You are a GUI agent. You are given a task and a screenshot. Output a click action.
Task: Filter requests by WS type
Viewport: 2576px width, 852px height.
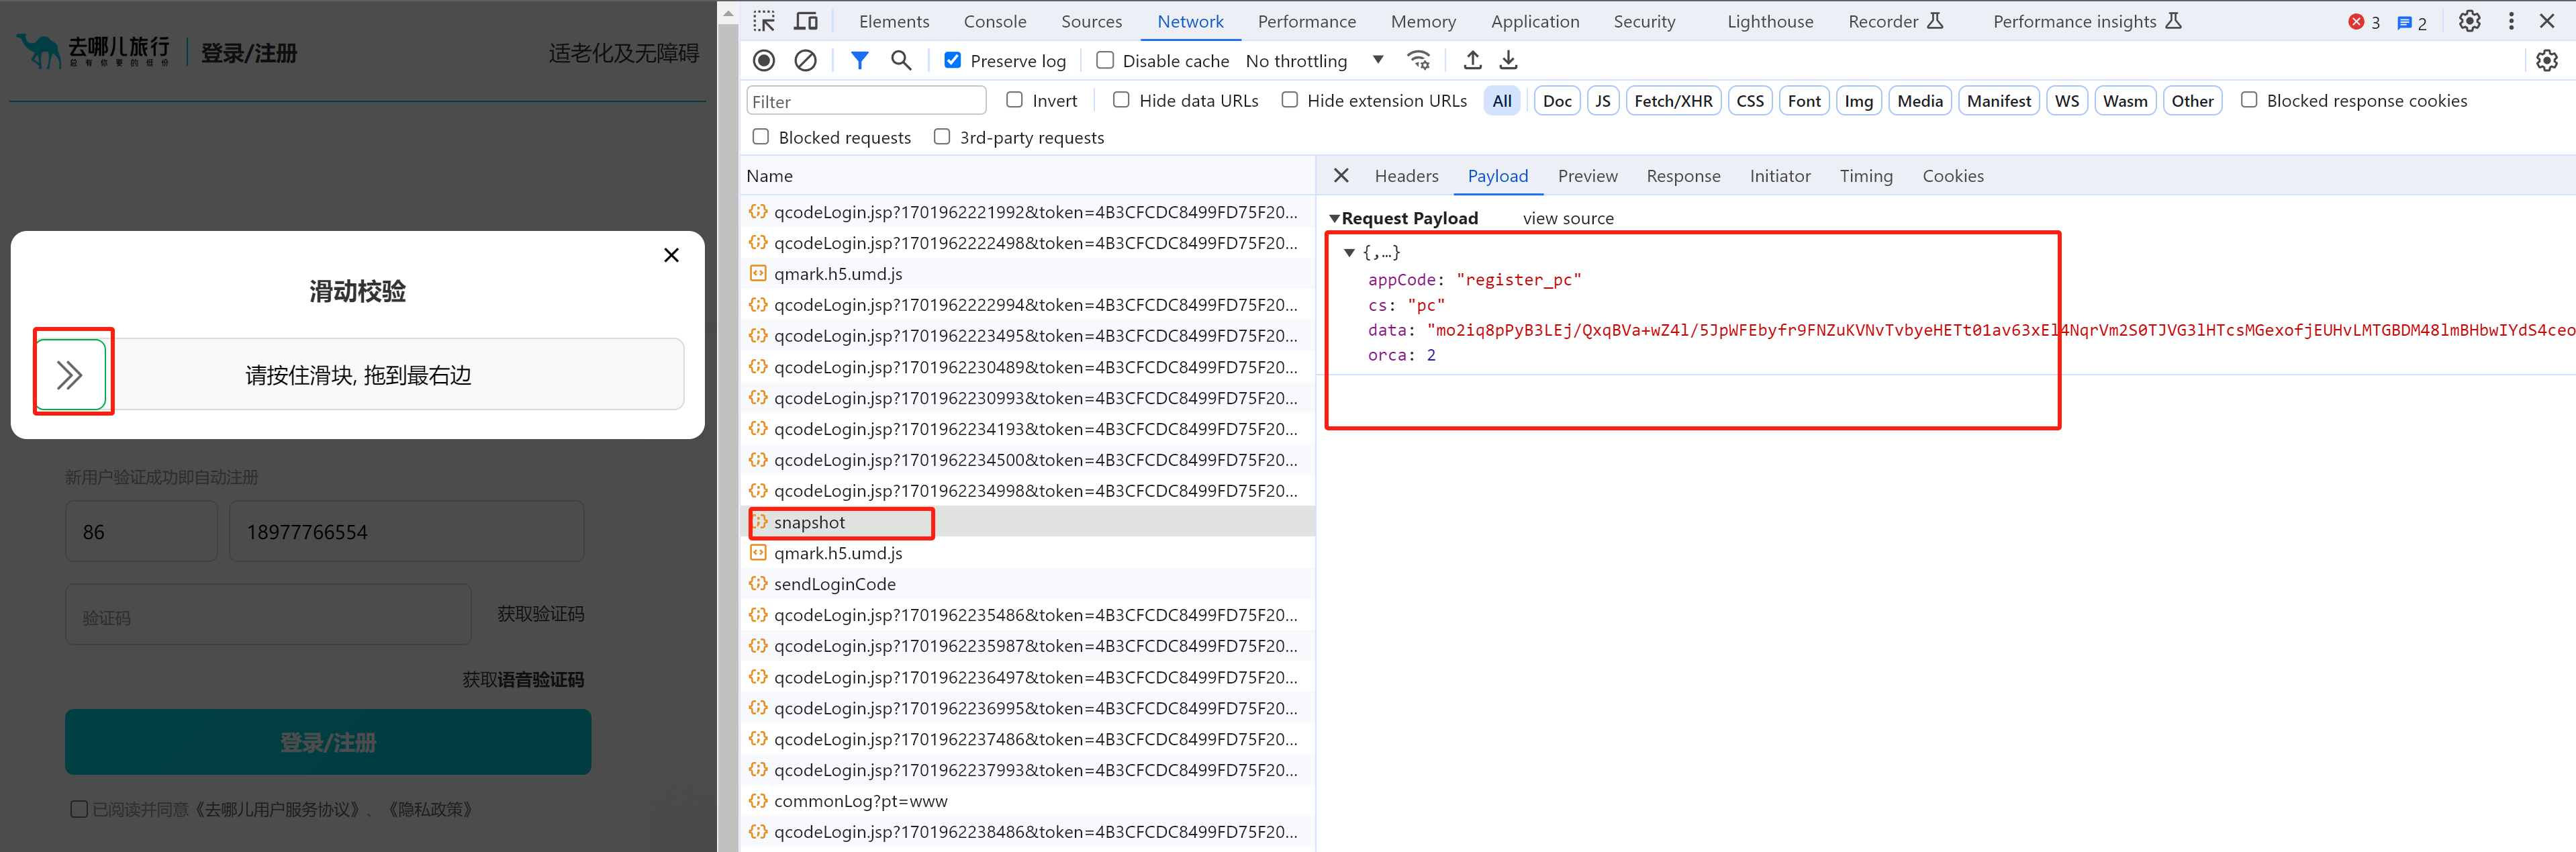2066,101
